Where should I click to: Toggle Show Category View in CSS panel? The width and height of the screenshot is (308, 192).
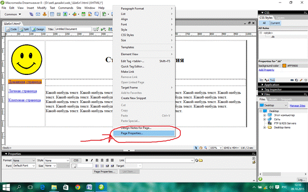[x=261, y=80]
